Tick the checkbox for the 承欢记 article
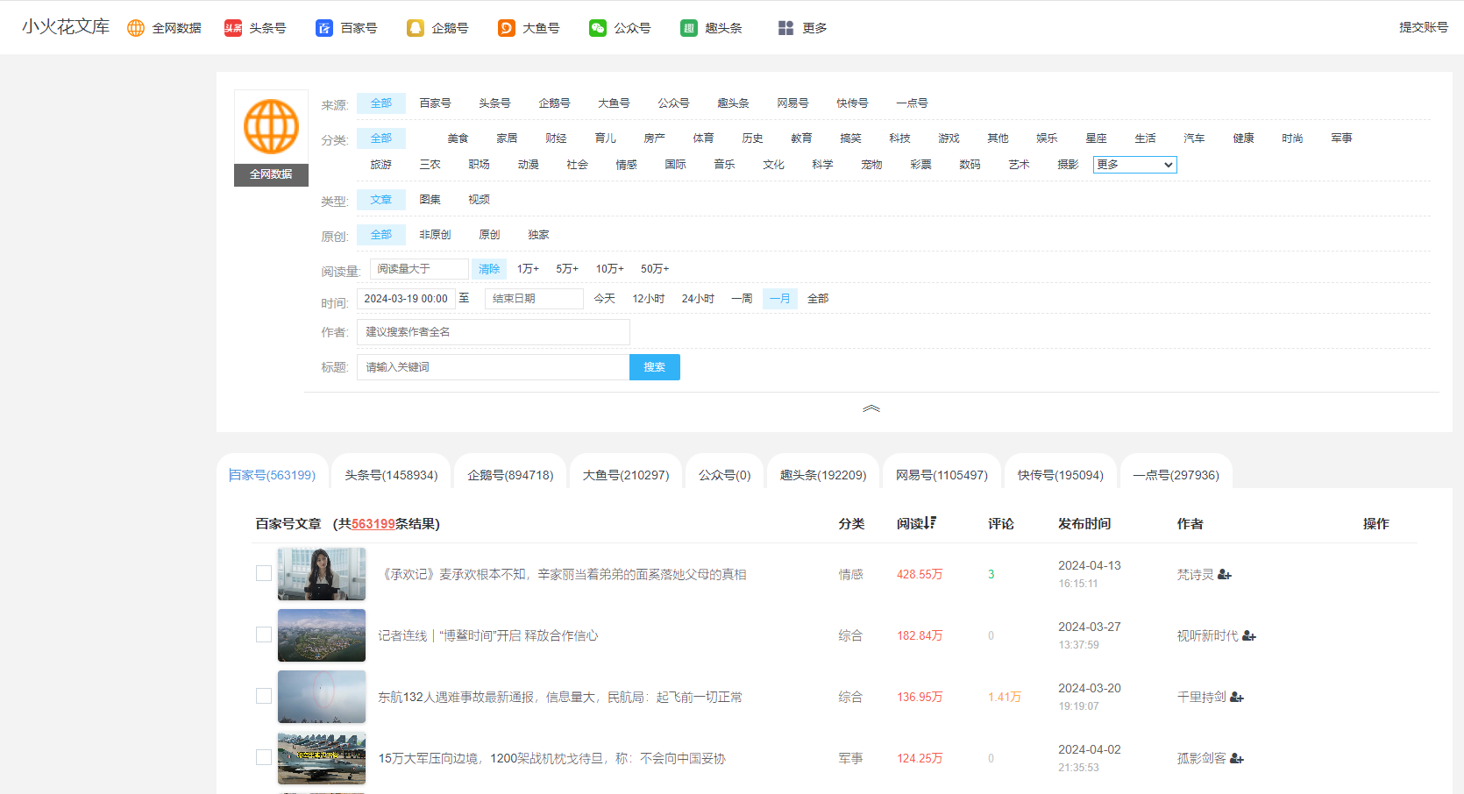The image size is (1464, 794). point(264,573)
